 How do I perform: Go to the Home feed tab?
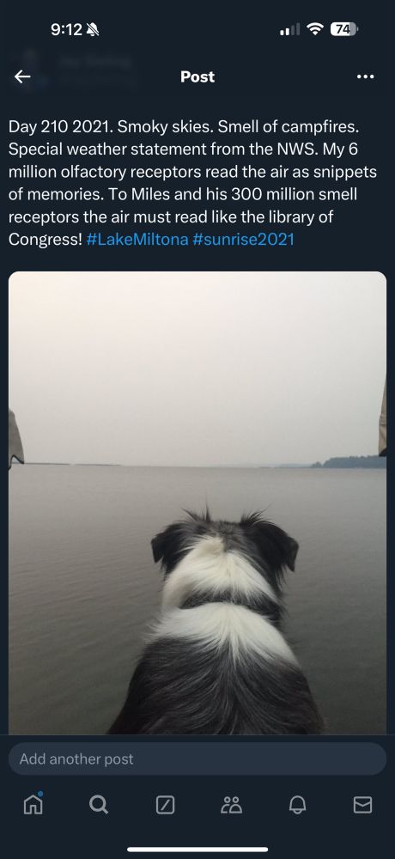(33, 804)
